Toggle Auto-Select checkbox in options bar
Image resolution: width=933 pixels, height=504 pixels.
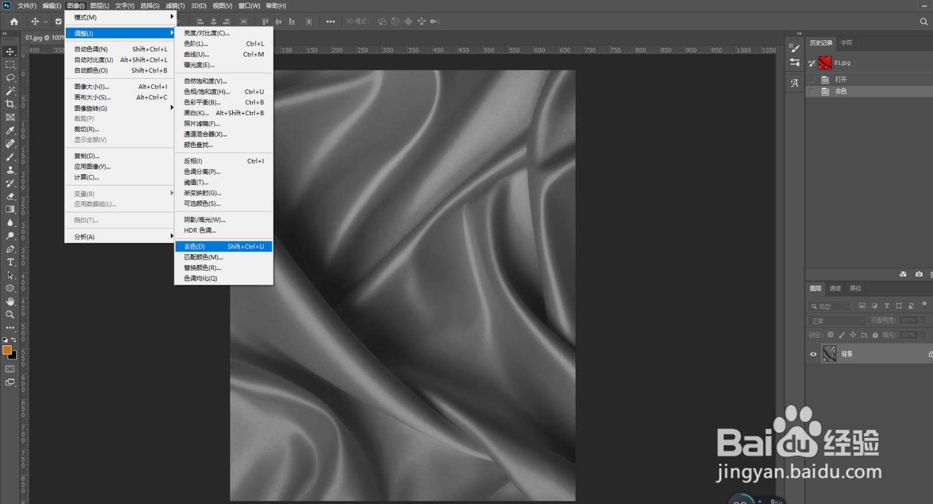point(58,22)
